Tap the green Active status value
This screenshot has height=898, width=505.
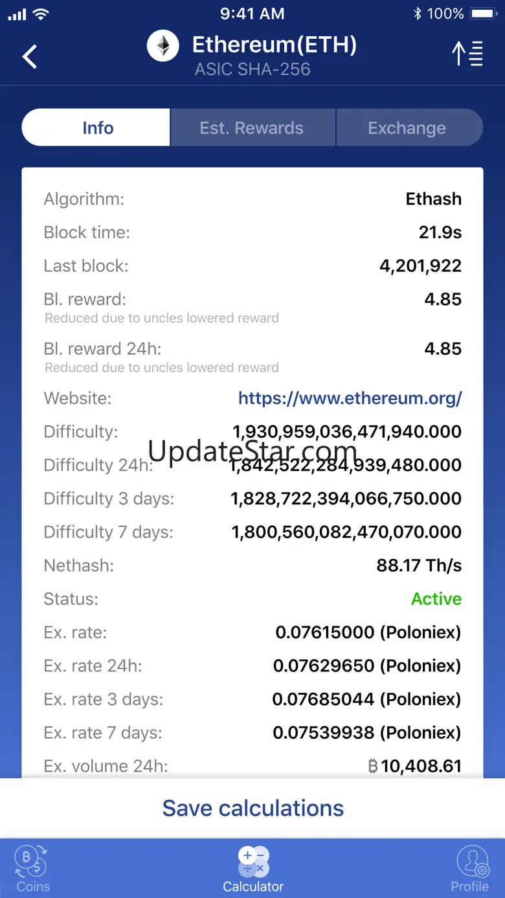click(436, 599)
